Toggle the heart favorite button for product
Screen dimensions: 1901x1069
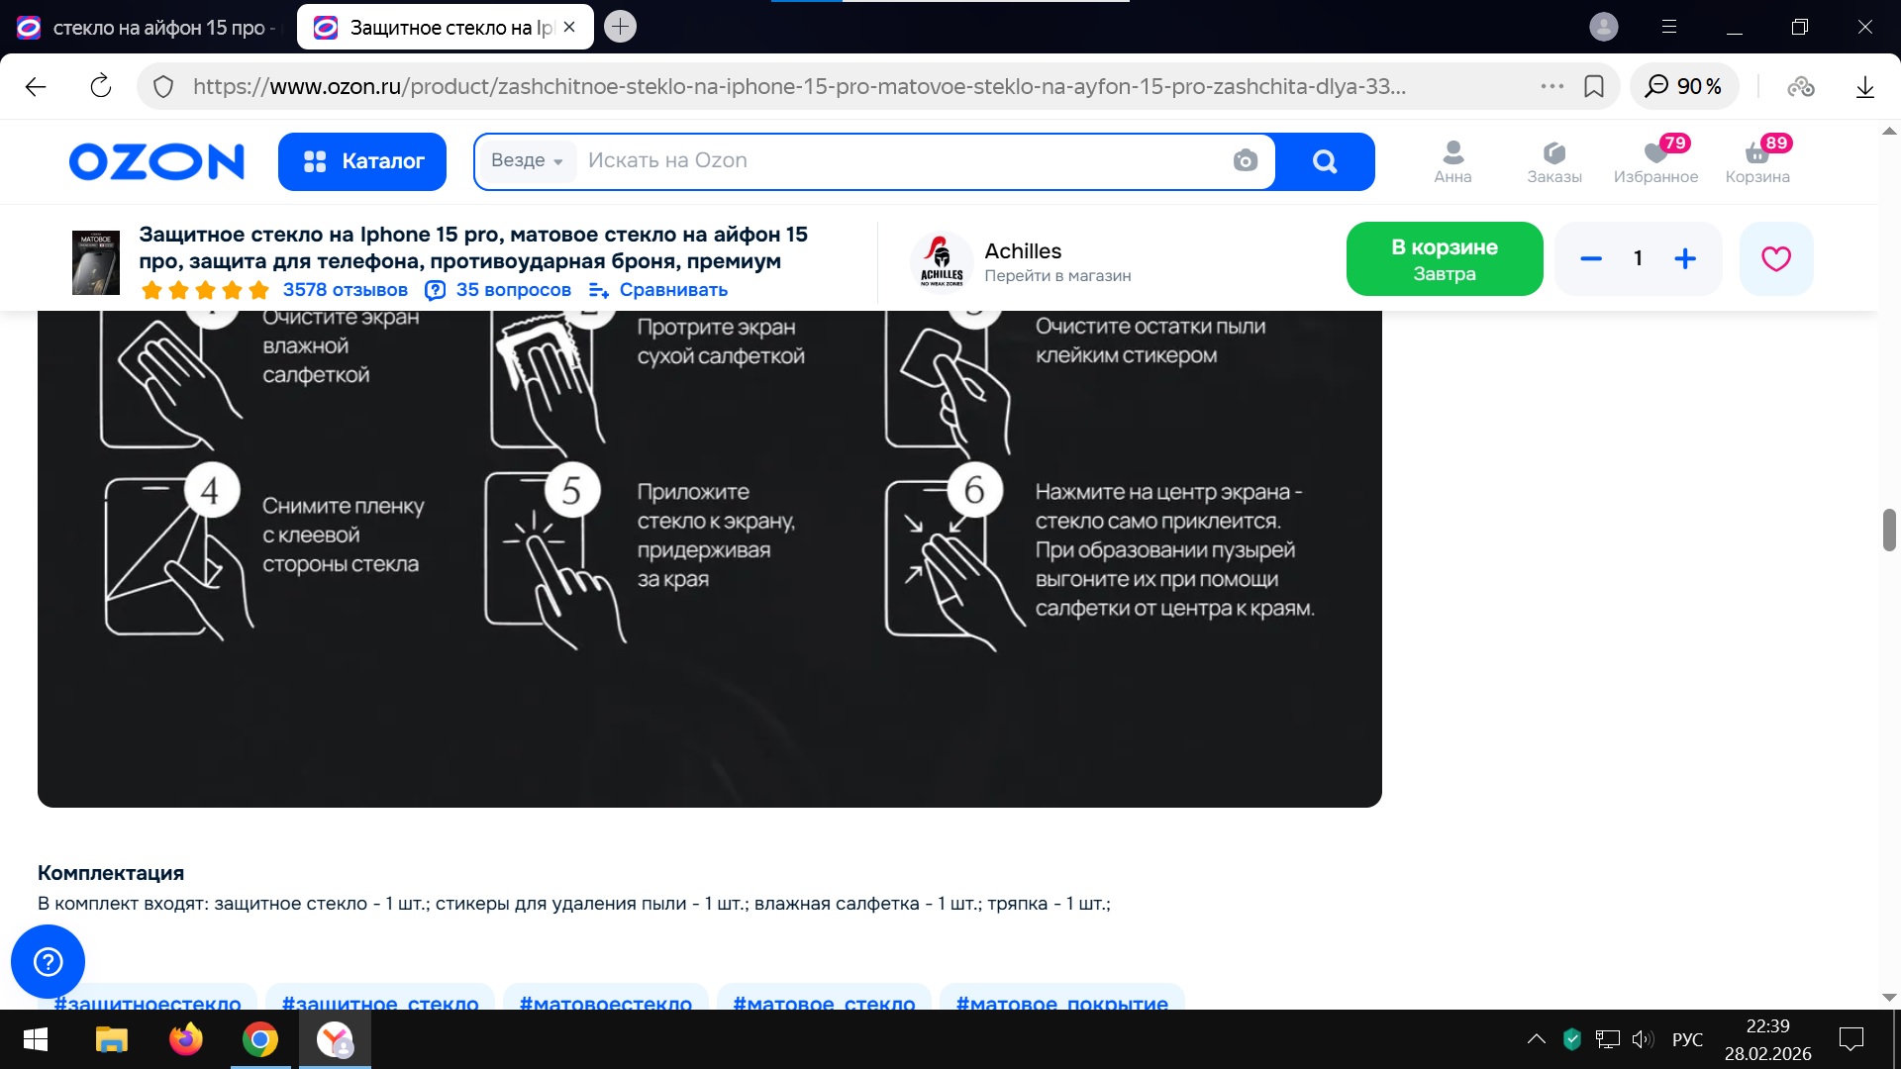(1775, 258)
